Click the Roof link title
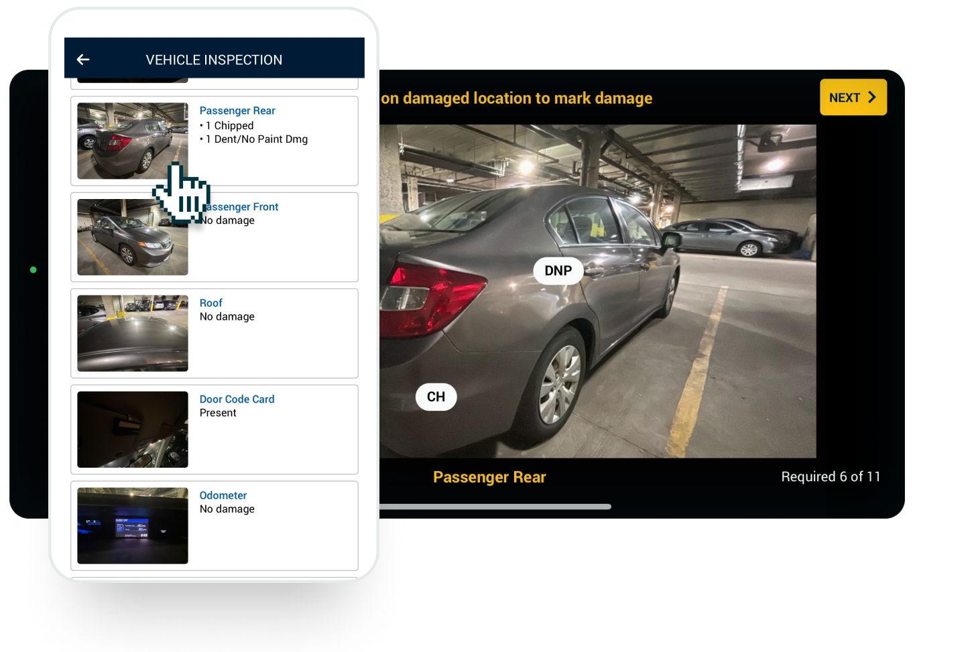Screen dimensions: 972x652 click(x=210, y=303)
